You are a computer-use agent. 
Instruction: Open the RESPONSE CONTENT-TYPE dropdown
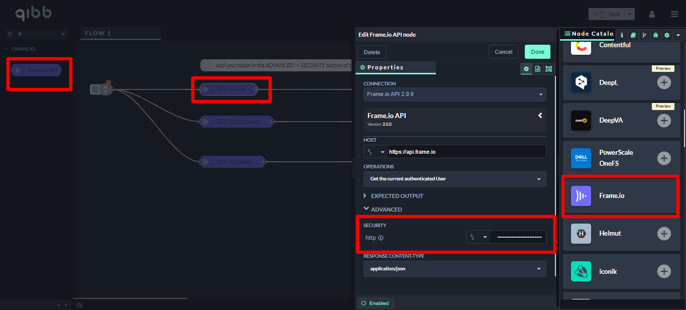pos(454,269)
